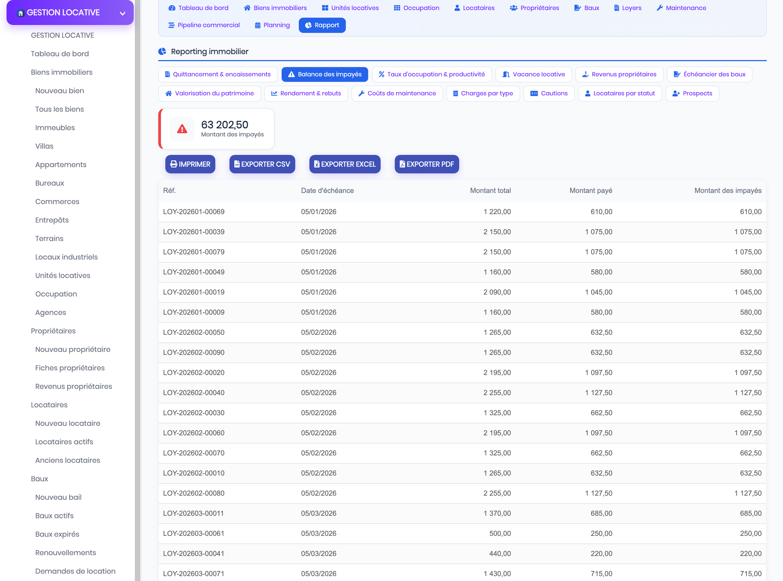
Task: Collapse the GESTION LOCATIVE dropdown chevron
Action: point(122,13)
